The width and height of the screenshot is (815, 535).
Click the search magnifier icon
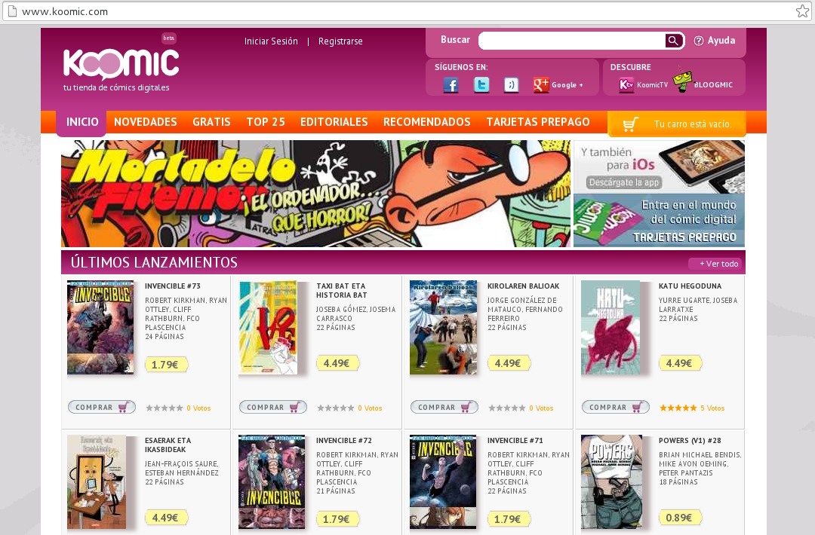674,41
